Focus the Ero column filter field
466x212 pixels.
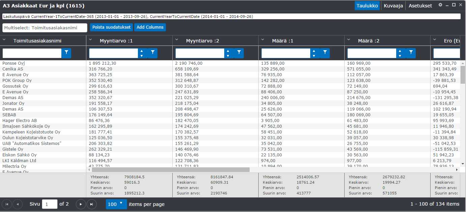click(x=447, y=53)
